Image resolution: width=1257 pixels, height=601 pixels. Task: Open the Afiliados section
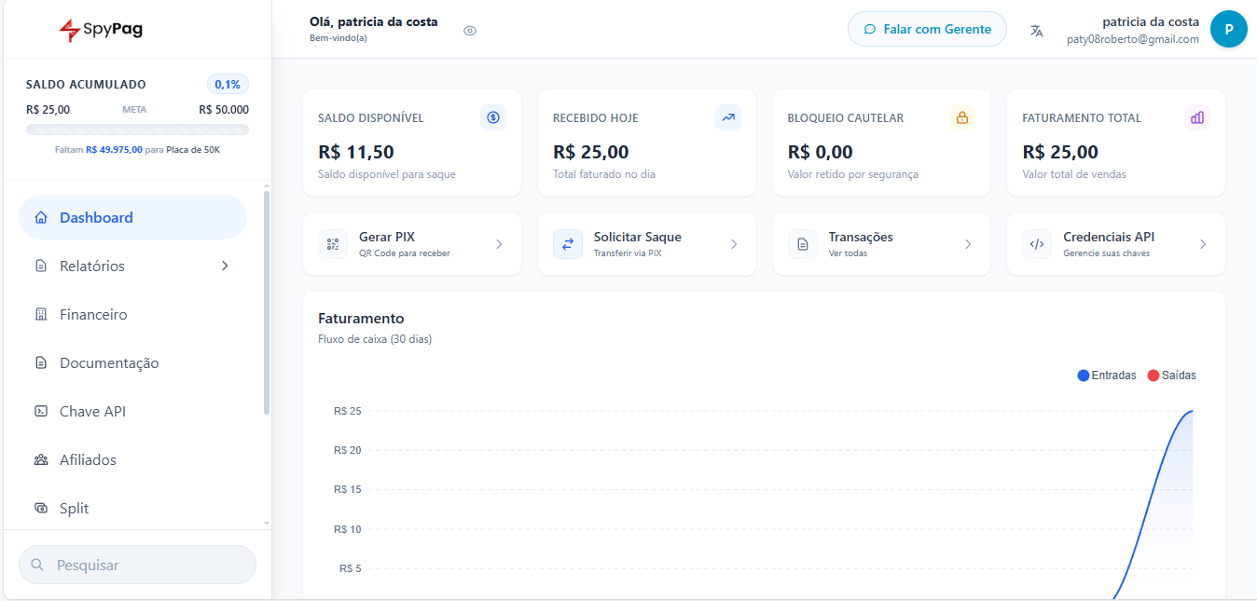click(x=88, y=459)
